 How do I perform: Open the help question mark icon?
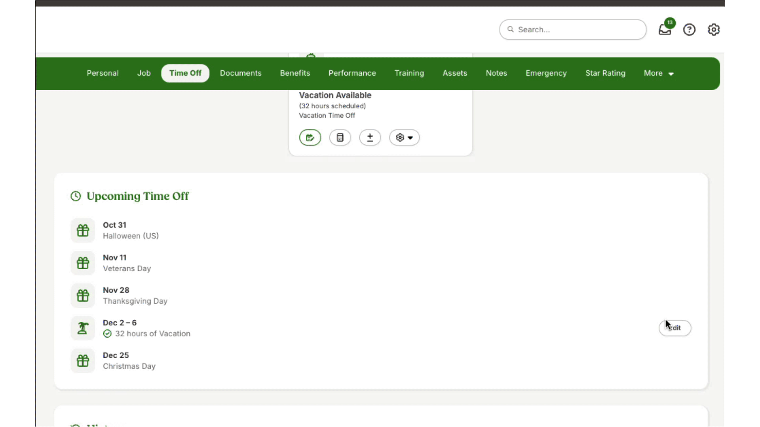(689, 30)
